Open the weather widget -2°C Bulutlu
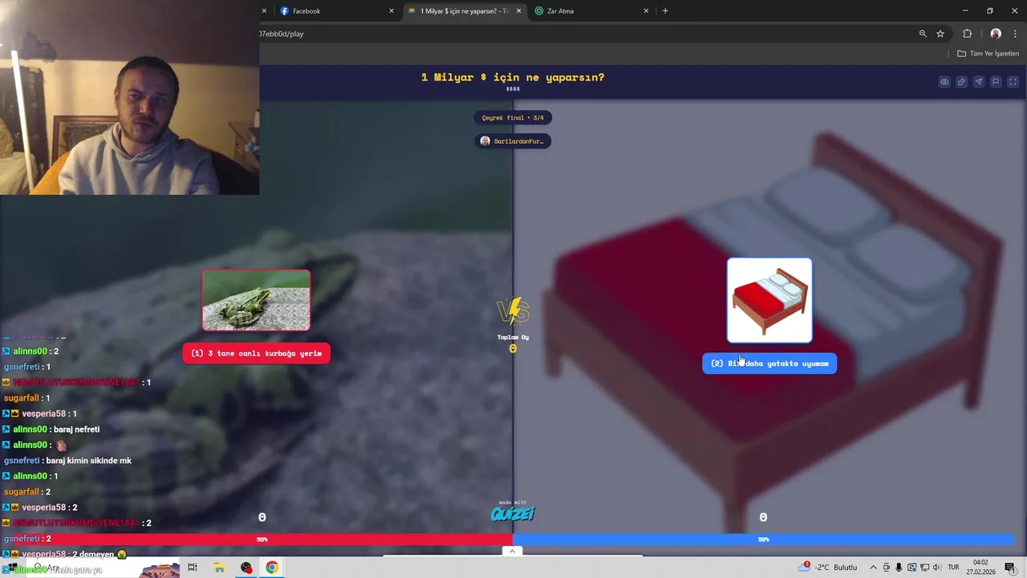Image resolution: width=1027 pixels, height=578 pixels. click(828, 568)
